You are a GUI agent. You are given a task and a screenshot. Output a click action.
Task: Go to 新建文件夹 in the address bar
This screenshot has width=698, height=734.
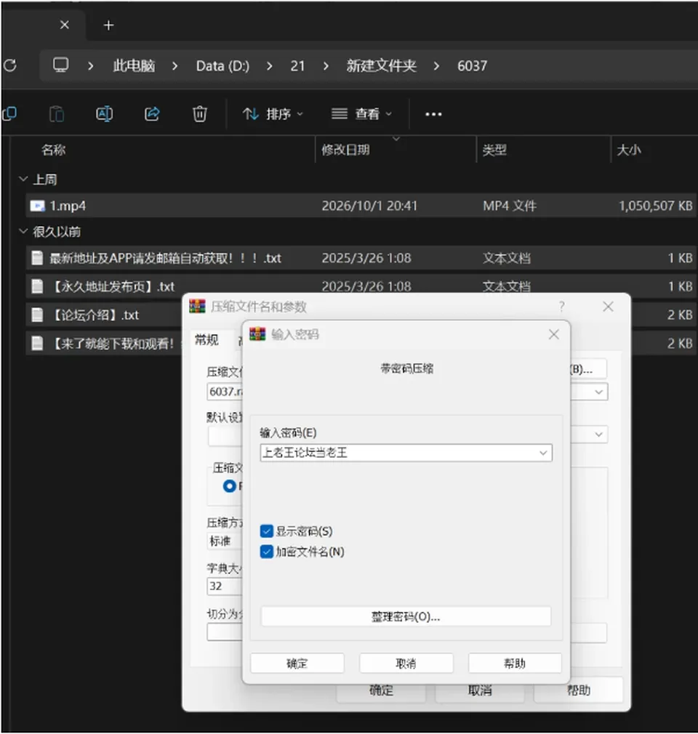click(x=381, y=65)
